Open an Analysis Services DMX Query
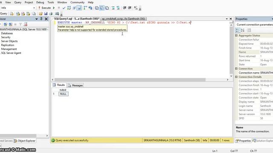Screen dimensions: 273x153 coord(23,14)
